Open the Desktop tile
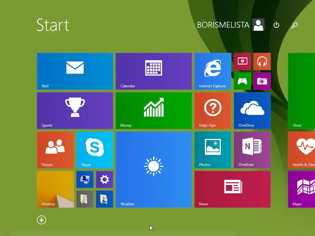 tap(55, 189)
